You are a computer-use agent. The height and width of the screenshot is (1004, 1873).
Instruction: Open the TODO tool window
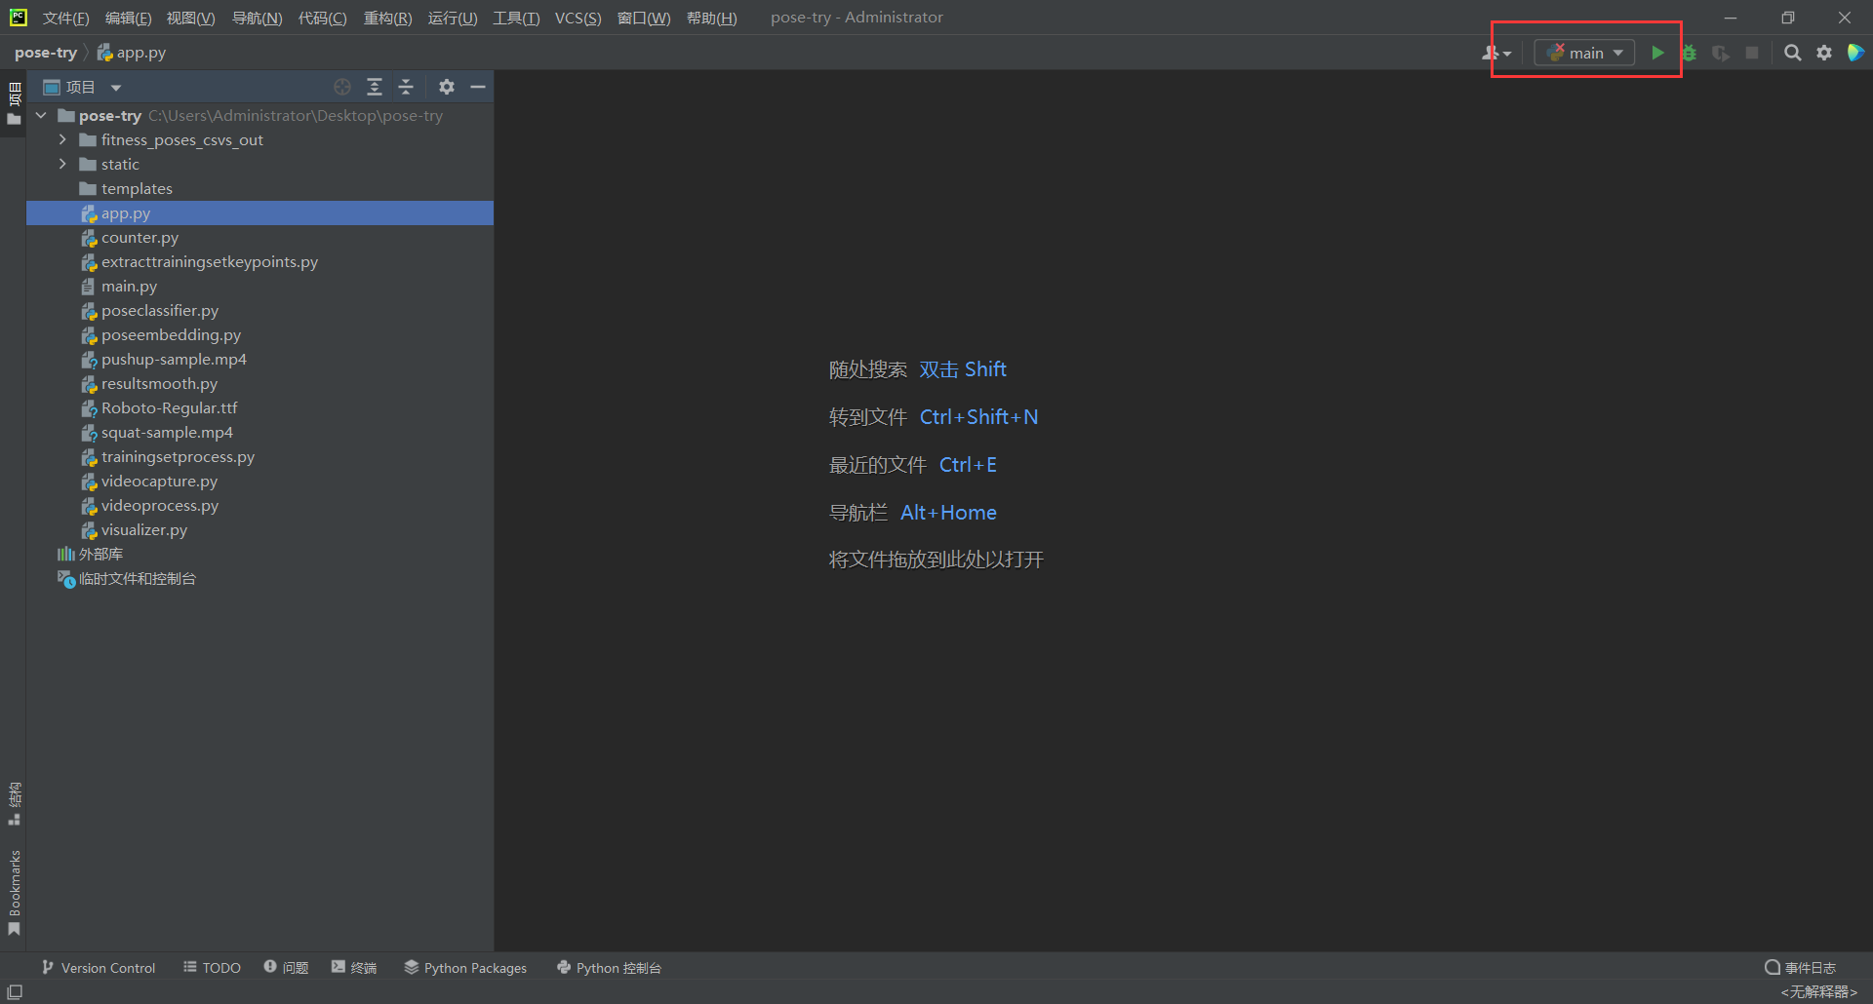(x=212, y=967)
